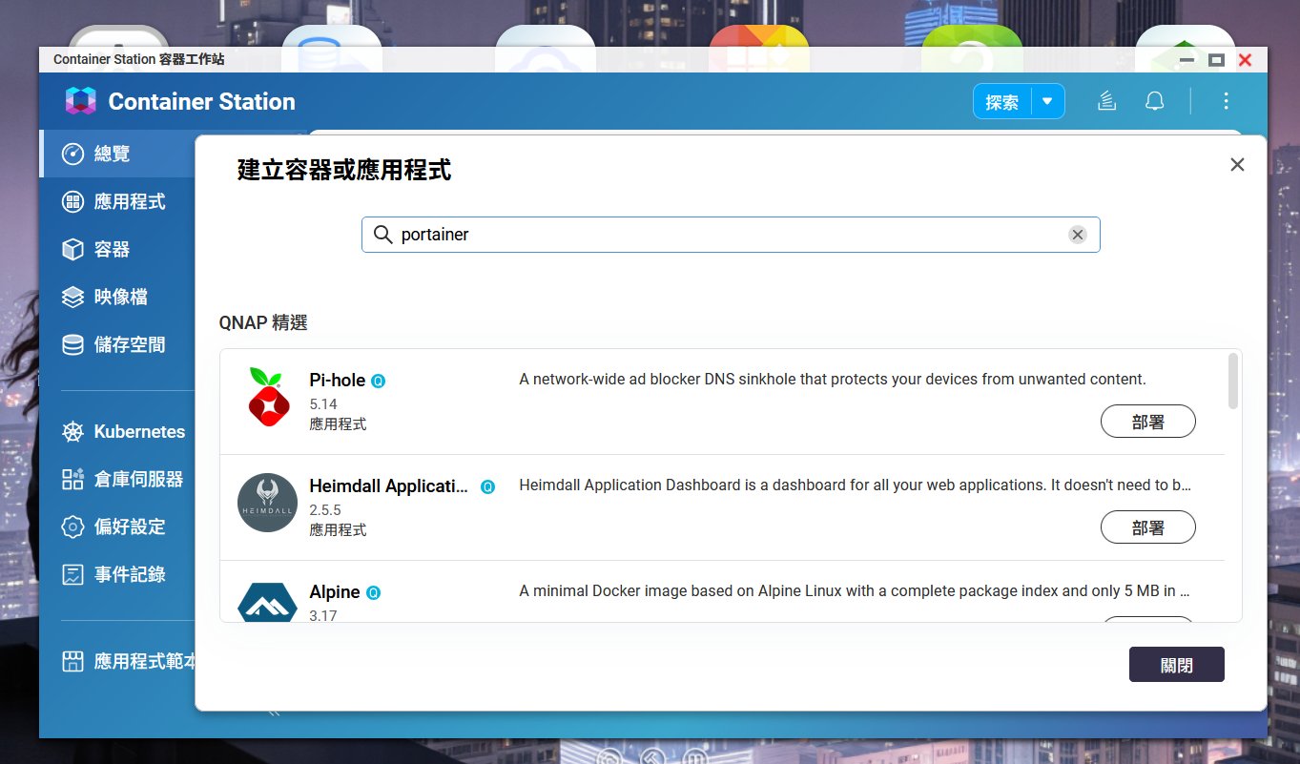The width and height of the screenshot is (1300, 764).
Task: Expand the 探索 dropdown arrow
Action: coord(1047,101)
